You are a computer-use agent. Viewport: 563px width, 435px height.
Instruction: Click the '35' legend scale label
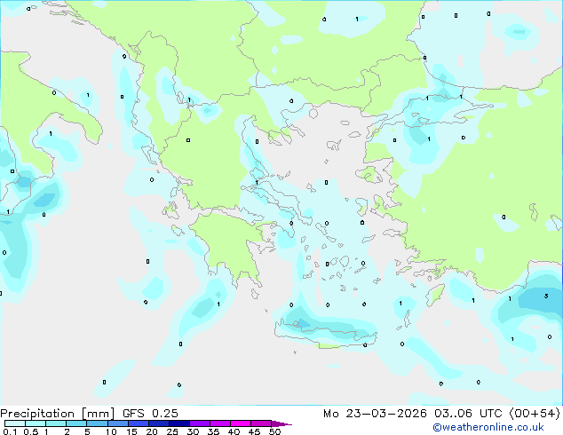(x=213, y=431)
